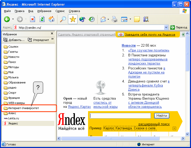Open the Спорт favorites folder

pyautogui.click(x=10, y=93)
